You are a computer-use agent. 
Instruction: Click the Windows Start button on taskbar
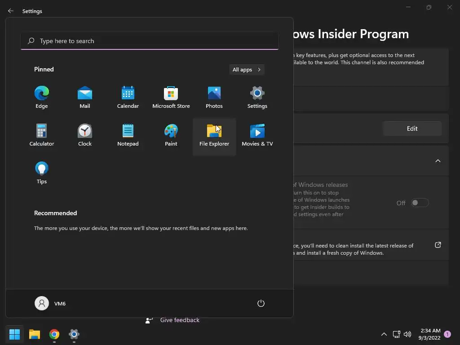14,334
